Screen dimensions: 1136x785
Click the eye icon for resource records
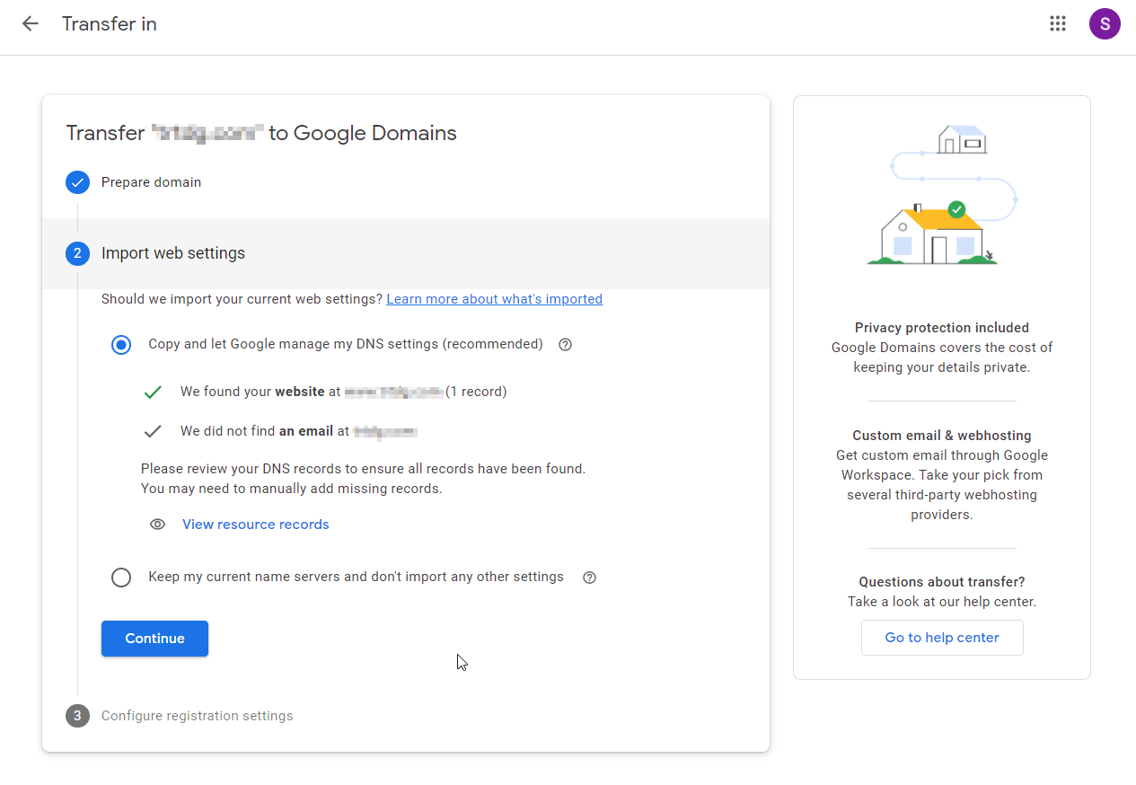[158, 525]
